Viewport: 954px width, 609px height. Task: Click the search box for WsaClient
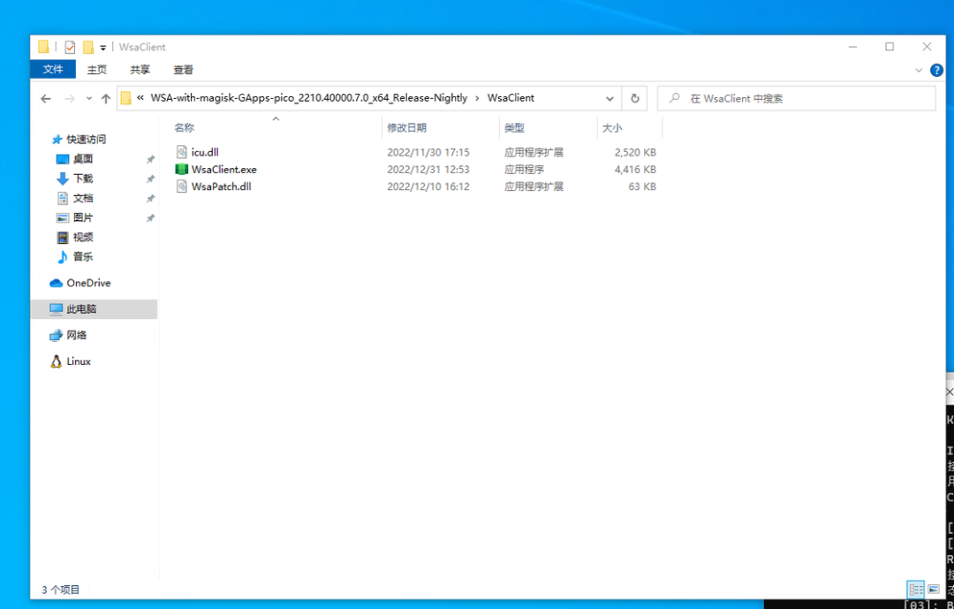[797, 98]
